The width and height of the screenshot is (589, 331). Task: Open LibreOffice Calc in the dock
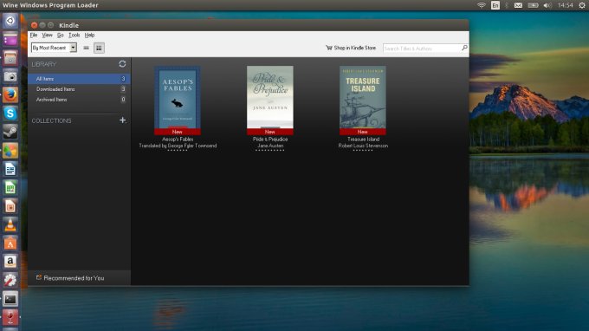point(10,187)
